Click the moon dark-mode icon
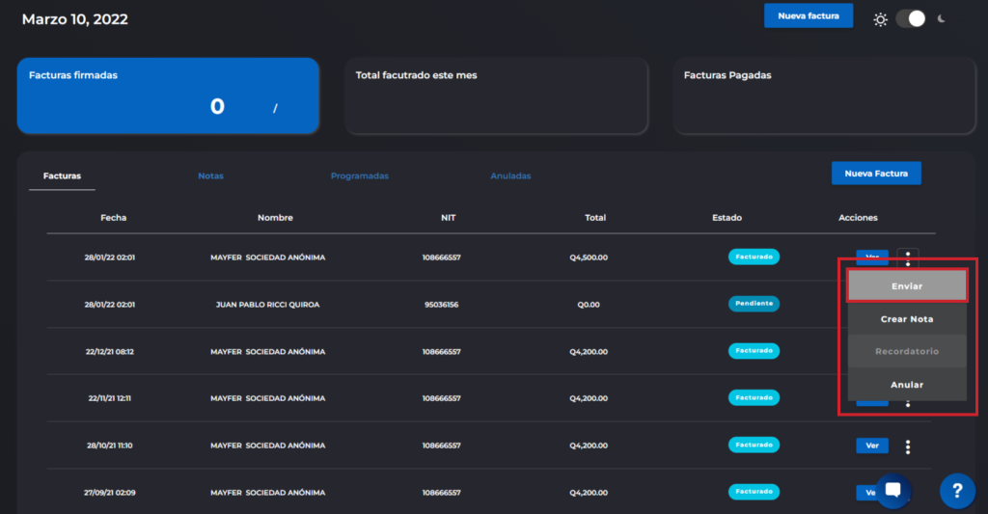Image resolution: width=988 pixels, height=514 pixels. coord(942,18)
